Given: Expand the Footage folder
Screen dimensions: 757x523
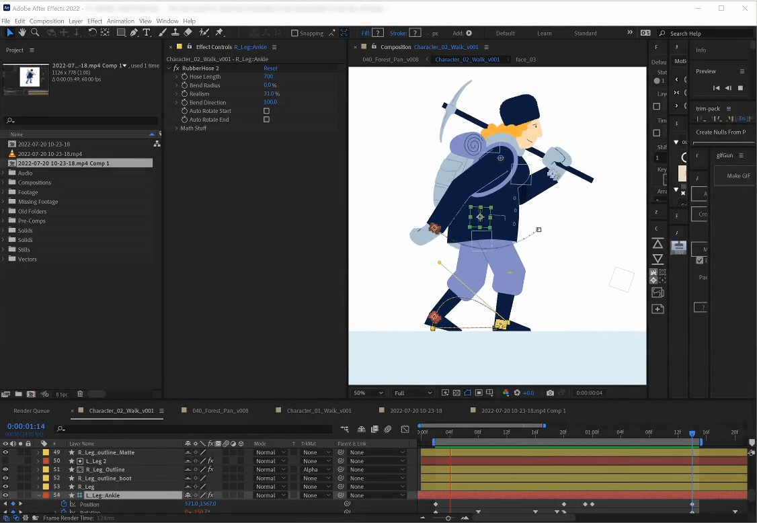Looking at the screenshot, I should click(3, 192).
